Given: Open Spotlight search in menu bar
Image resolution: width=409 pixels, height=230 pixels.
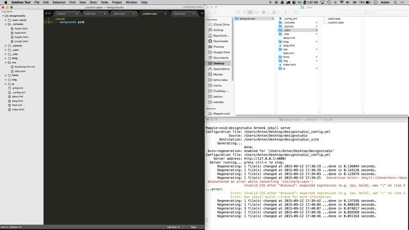Looking at the screenshot, I should coord(396,3).
